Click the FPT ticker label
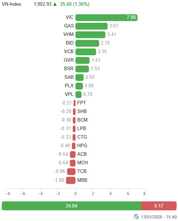Screen dimensions: 178x221 (x=82, y=103)
